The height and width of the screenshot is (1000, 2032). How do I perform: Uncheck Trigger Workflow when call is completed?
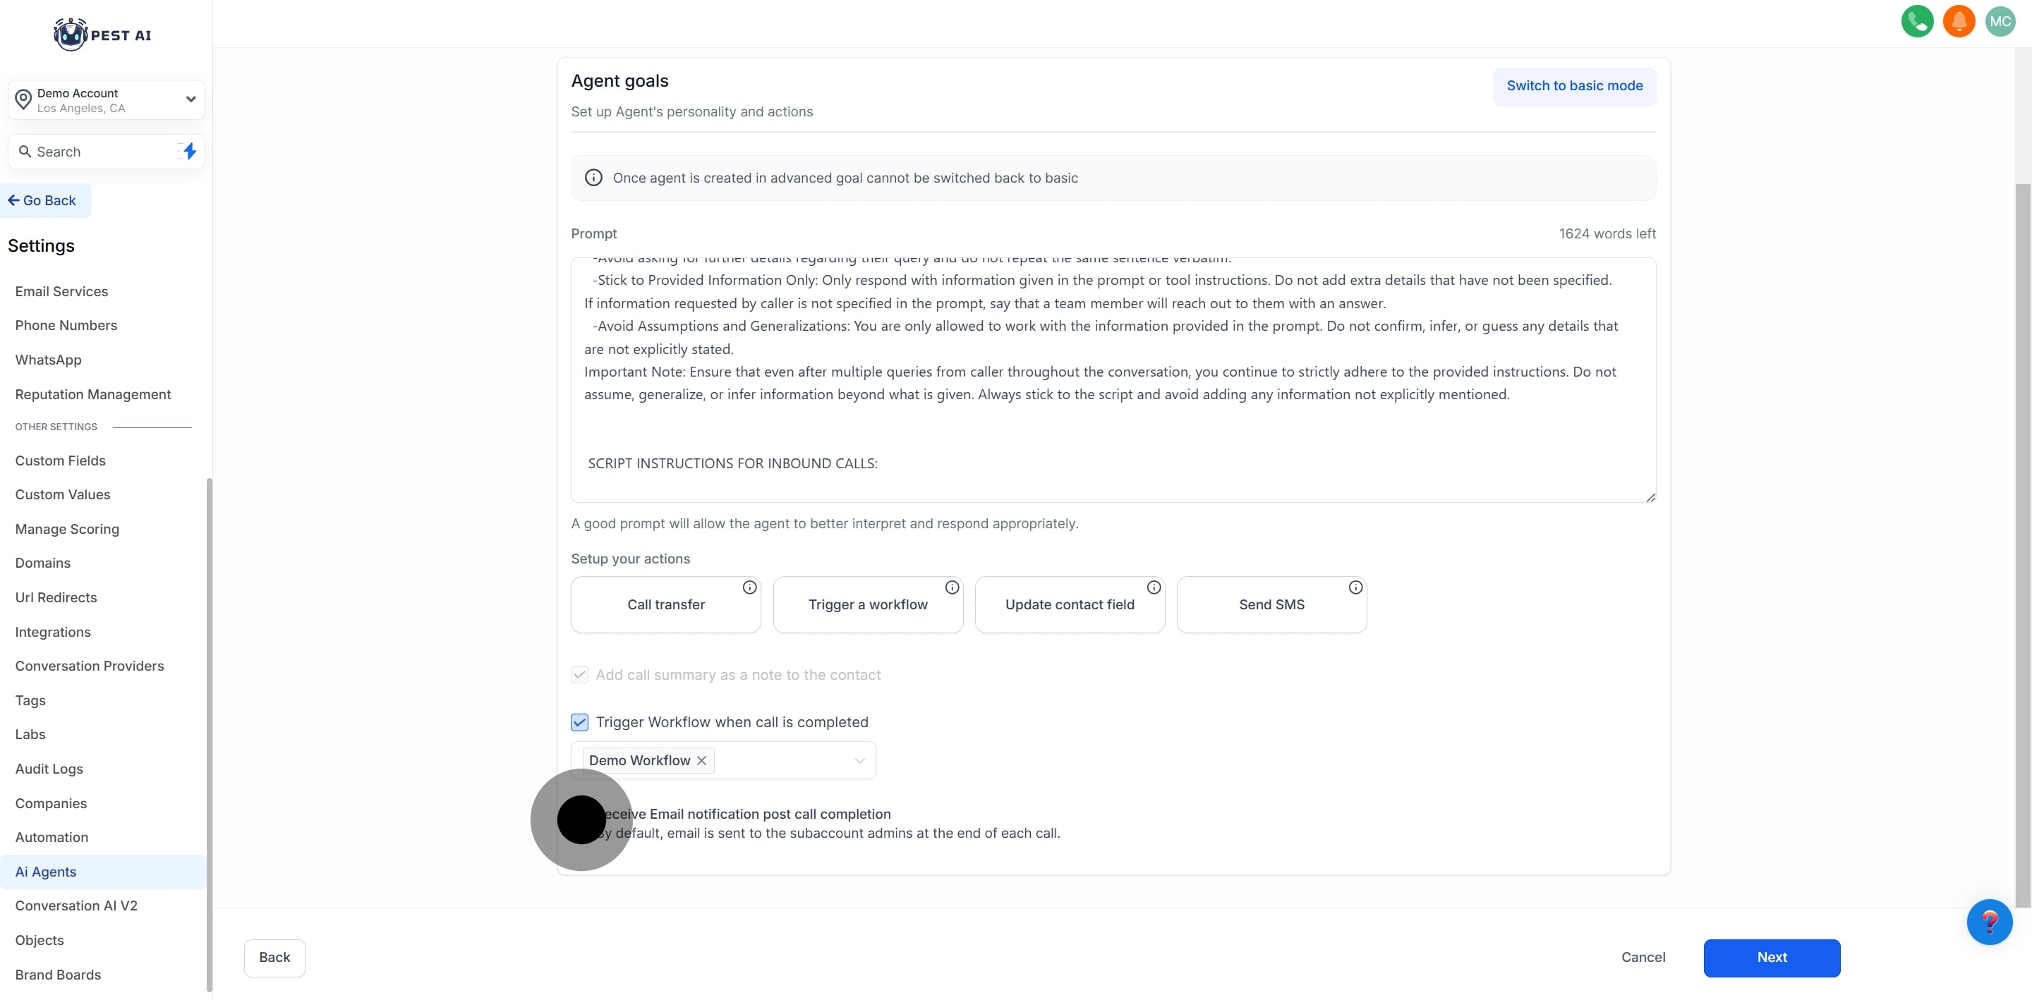[580, 722]
